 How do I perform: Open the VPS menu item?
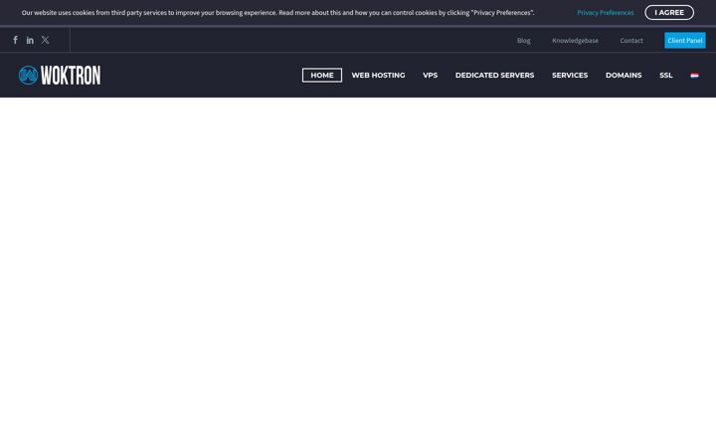coord(431,75)
